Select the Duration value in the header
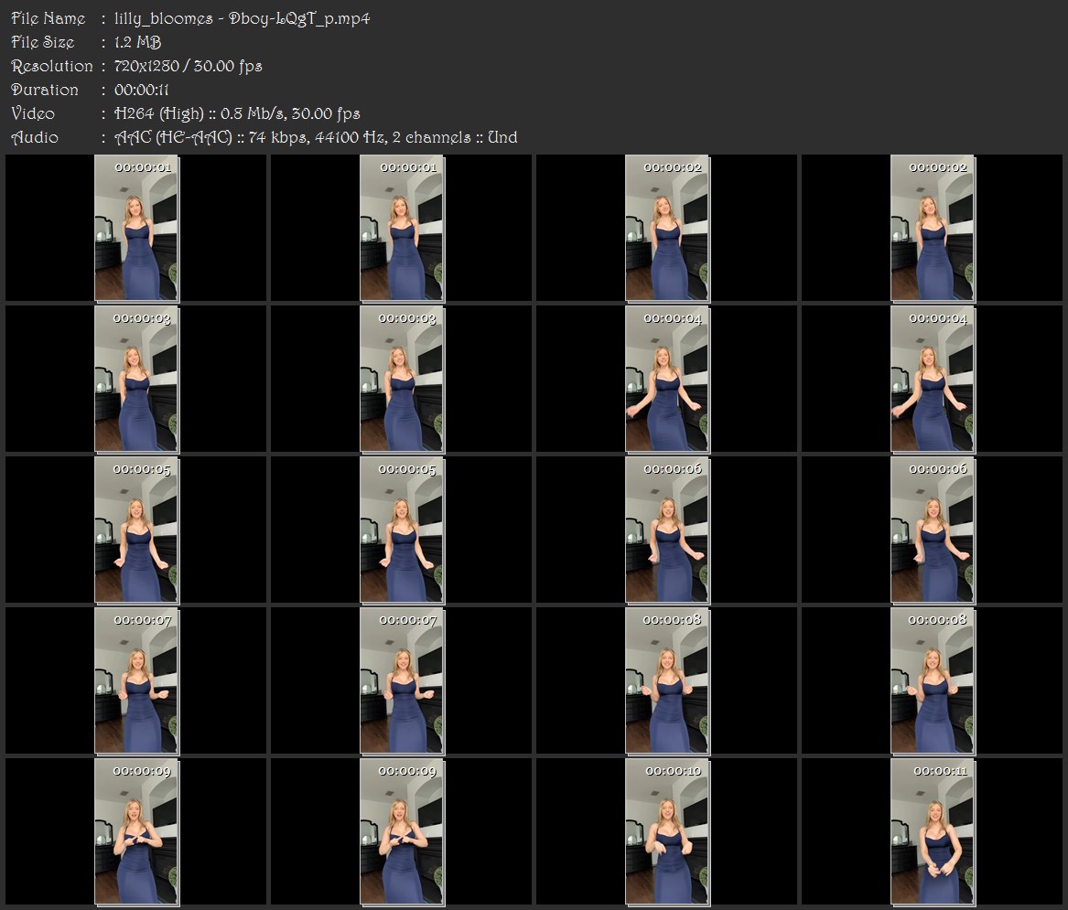Image resolution: width=1068 pixels, height=910 pixels. point(142,90)
